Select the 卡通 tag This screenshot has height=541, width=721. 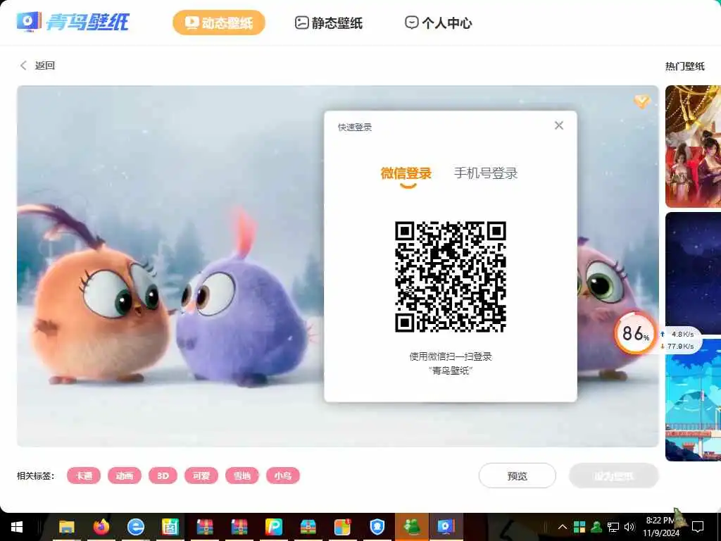84,475
